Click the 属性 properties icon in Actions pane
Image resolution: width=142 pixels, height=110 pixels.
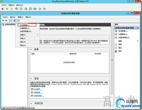click(116, 48)
